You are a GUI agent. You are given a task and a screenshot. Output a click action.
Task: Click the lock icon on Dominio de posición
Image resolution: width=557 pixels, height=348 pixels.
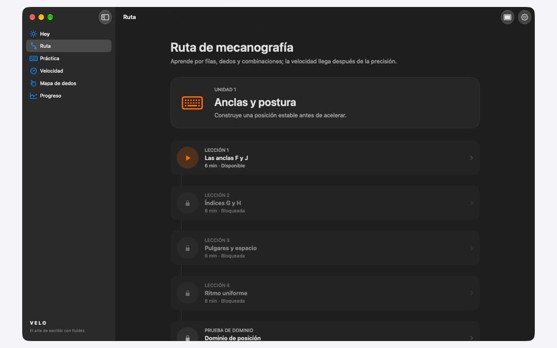188,338
